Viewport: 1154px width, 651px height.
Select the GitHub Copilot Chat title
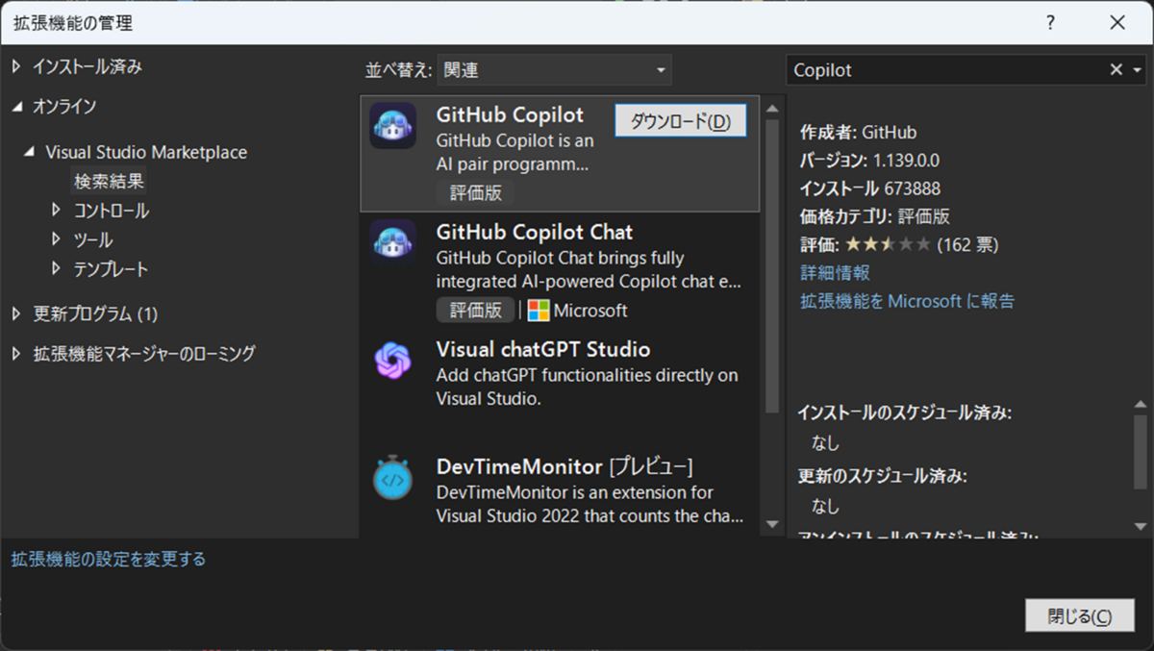(535, 232)
